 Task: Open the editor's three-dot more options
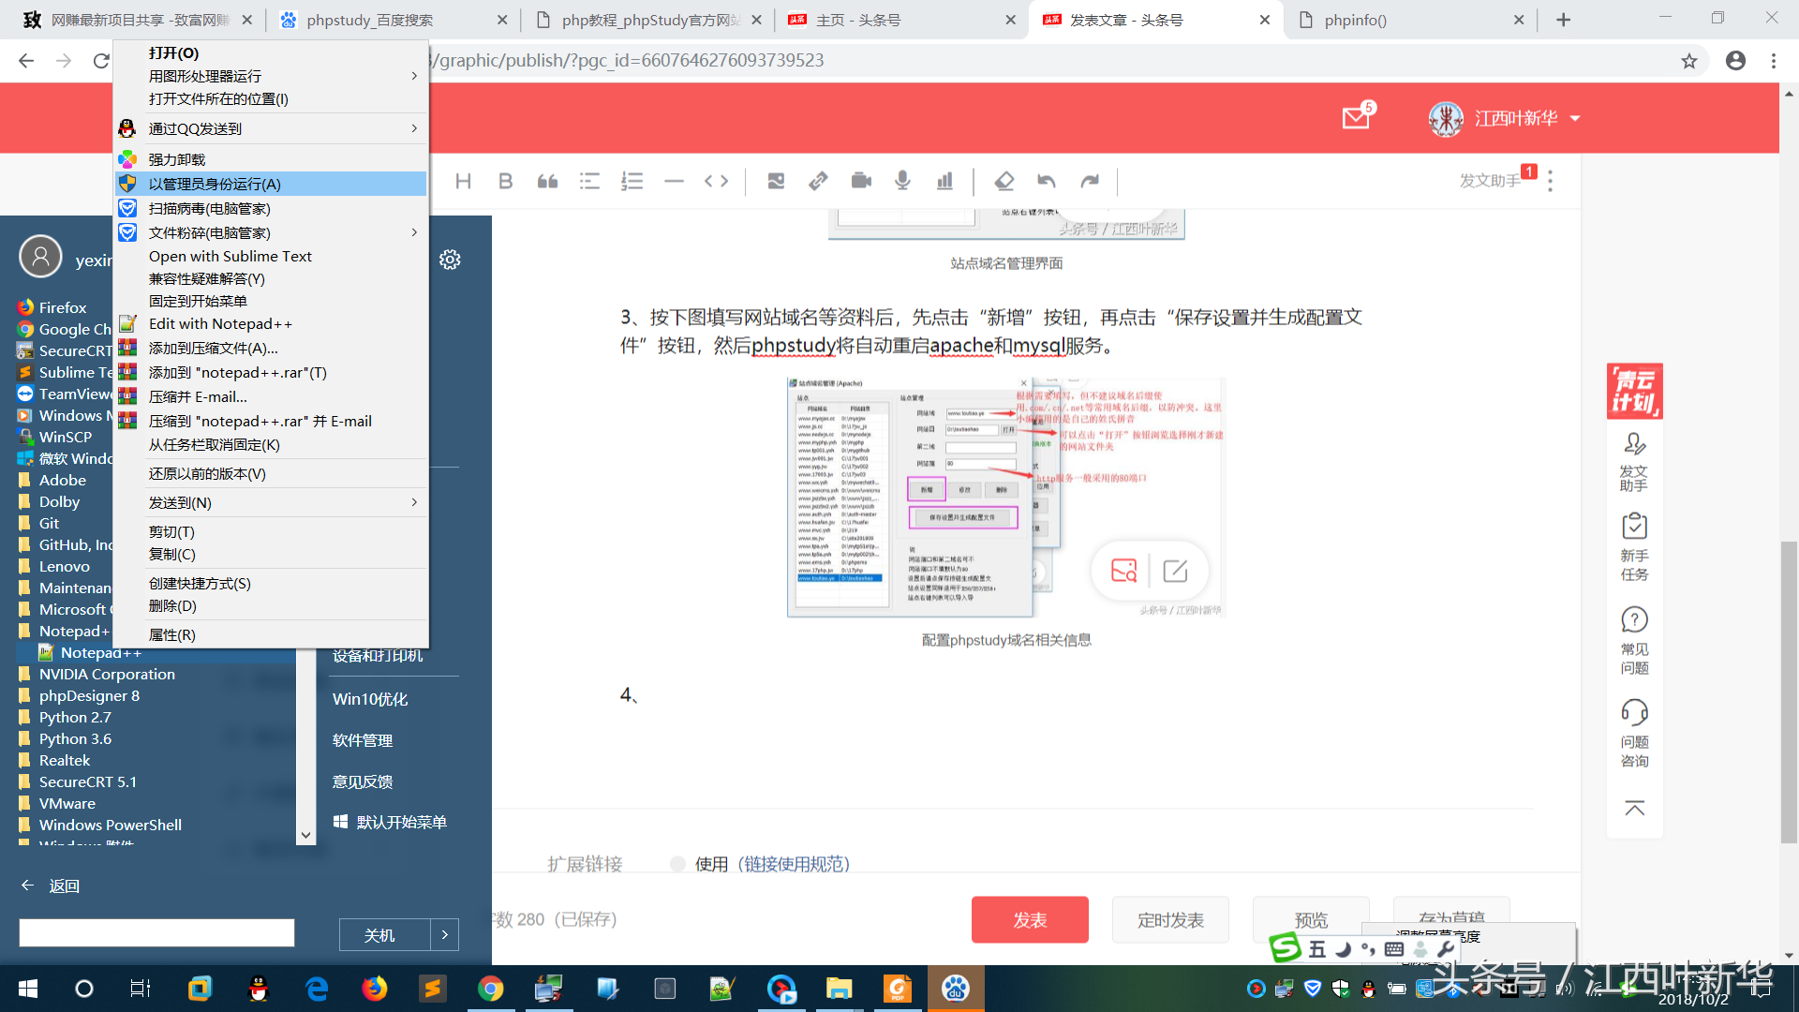(1551, 180)
